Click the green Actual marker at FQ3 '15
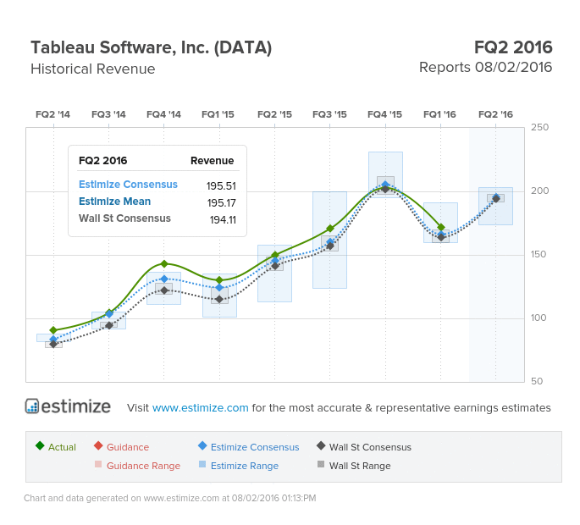 [330, 229]
